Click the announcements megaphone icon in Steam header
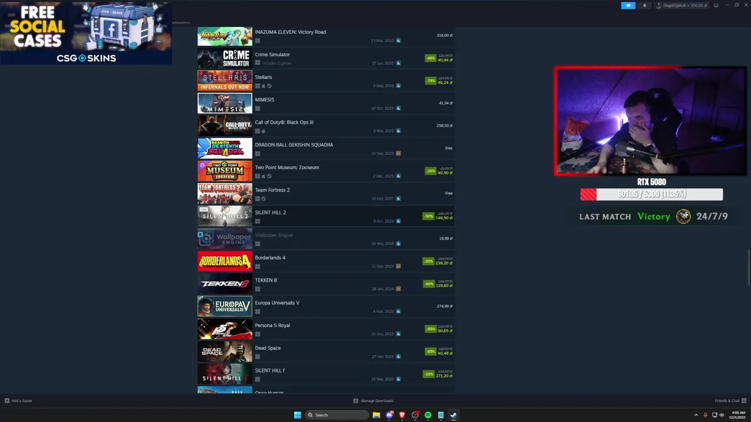The height and width of the screenshot is (422, 751). click(628, 5)
